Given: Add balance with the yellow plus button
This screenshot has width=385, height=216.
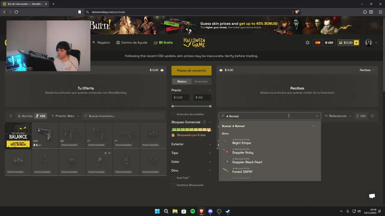Looking at the screenshot, I should tap(356, 43).
